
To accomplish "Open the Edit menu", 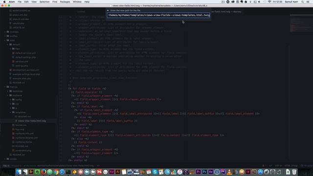I will [x=26, y=2].
